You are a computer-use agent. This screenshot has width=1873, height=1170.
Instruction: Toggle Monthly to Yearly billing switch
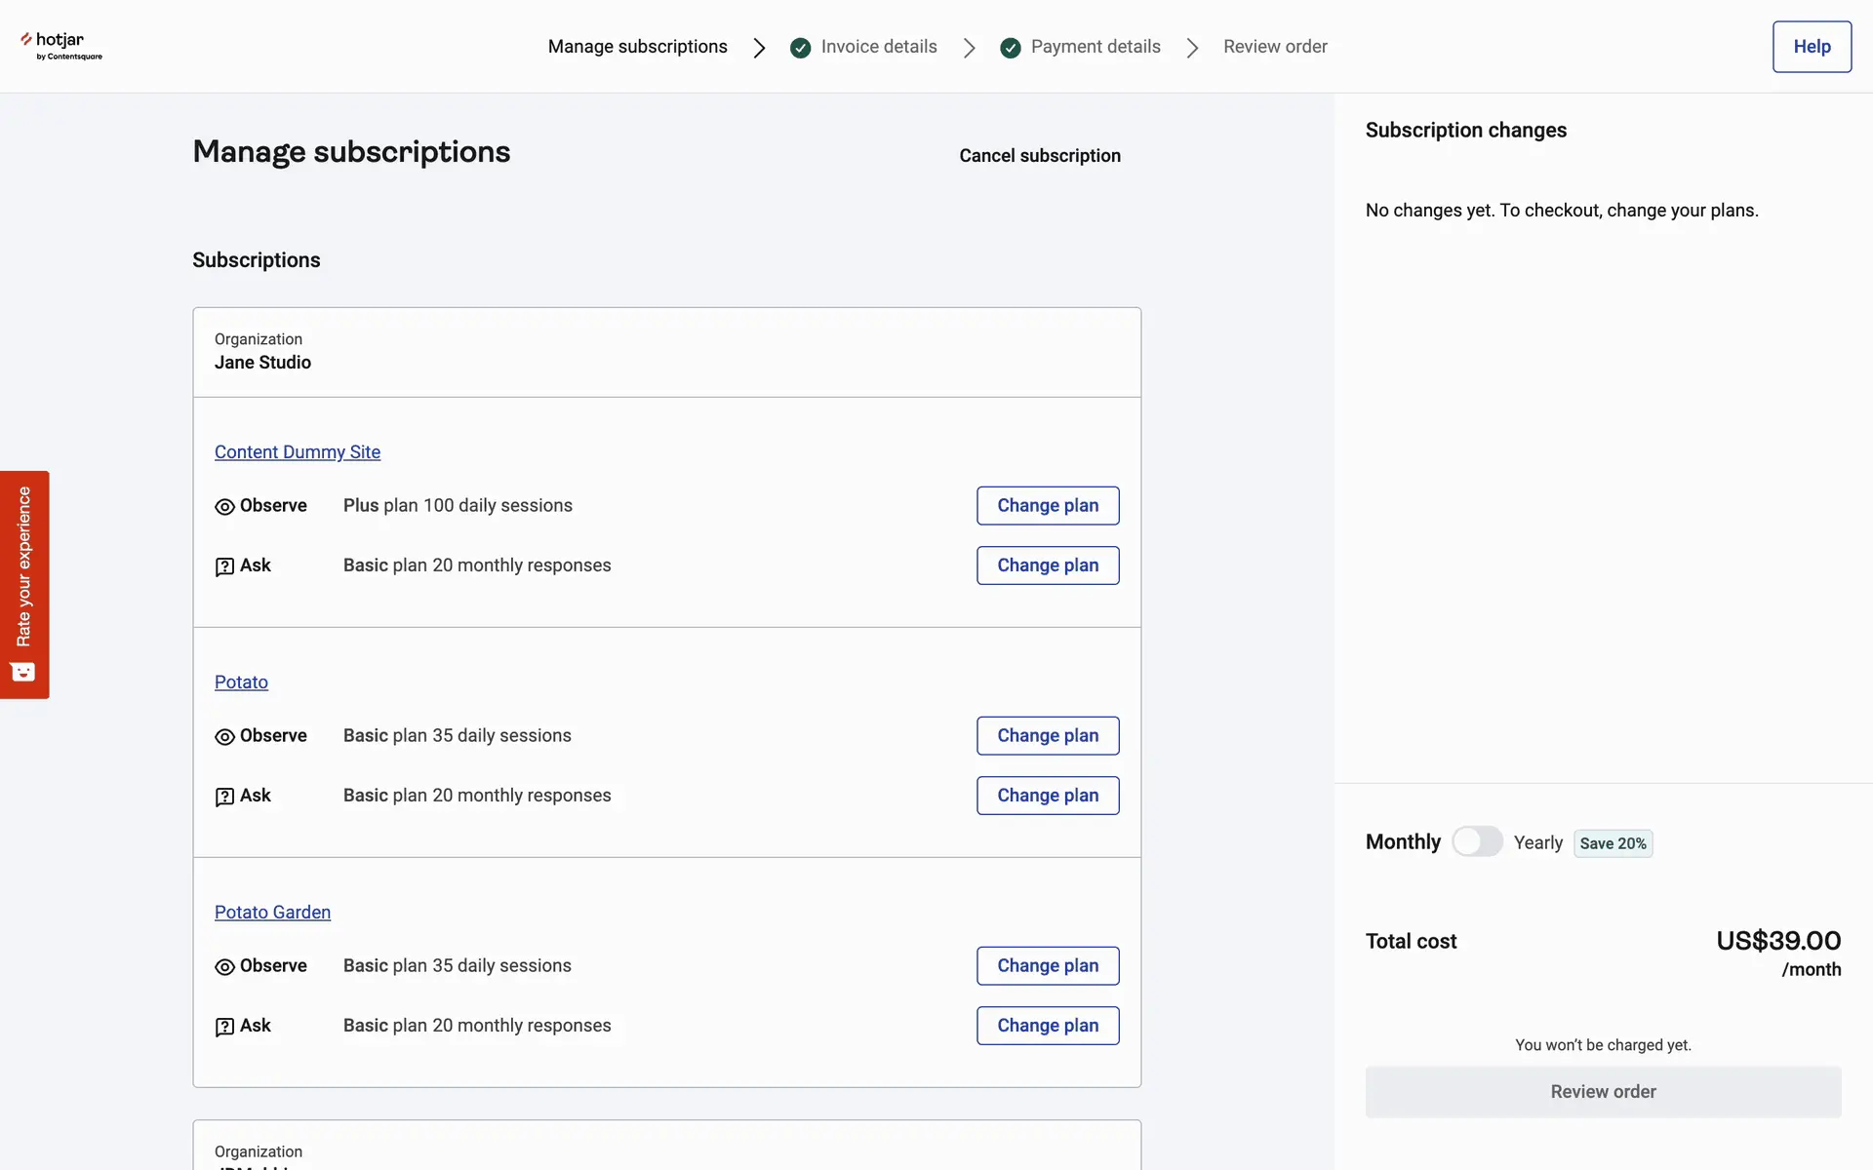click(1477, 841)
